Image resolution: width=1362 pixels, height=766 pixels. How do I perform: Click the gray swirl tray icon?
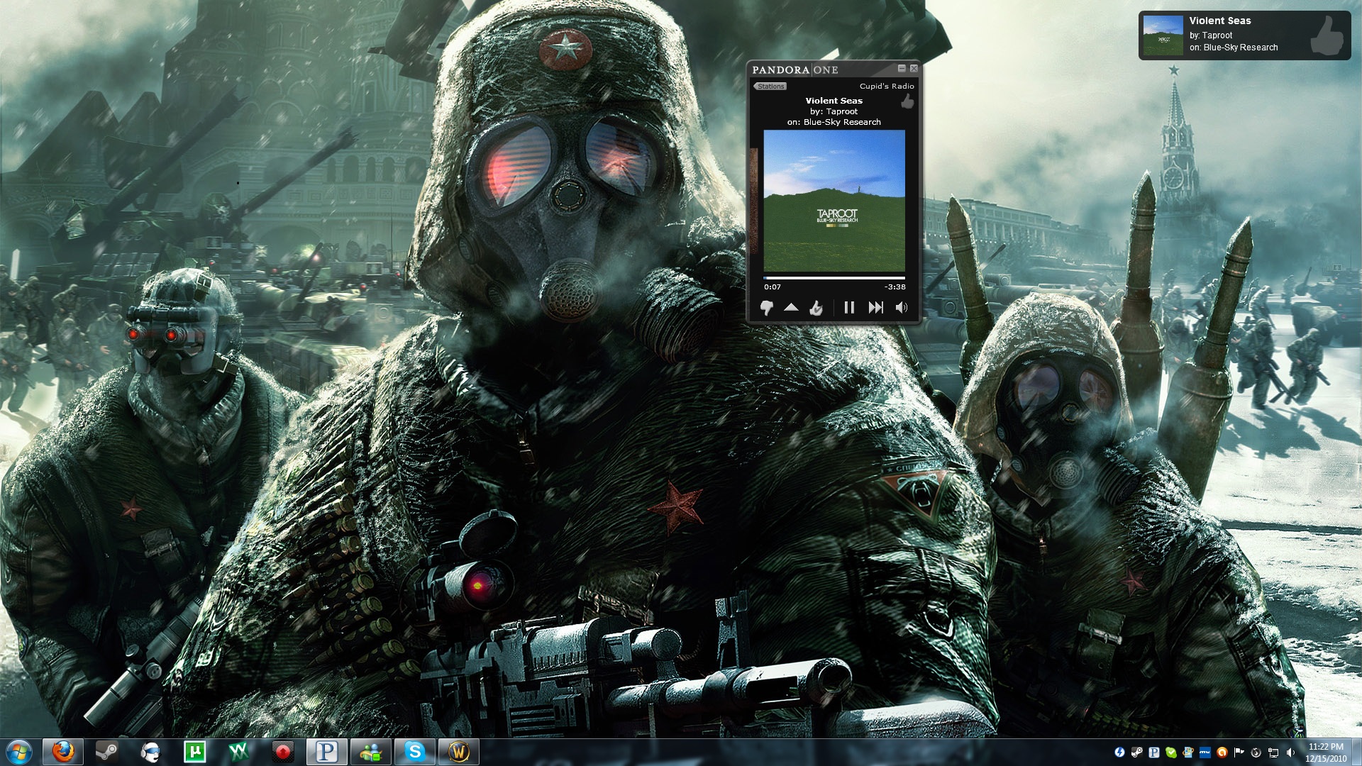[x=1256, y=753]
